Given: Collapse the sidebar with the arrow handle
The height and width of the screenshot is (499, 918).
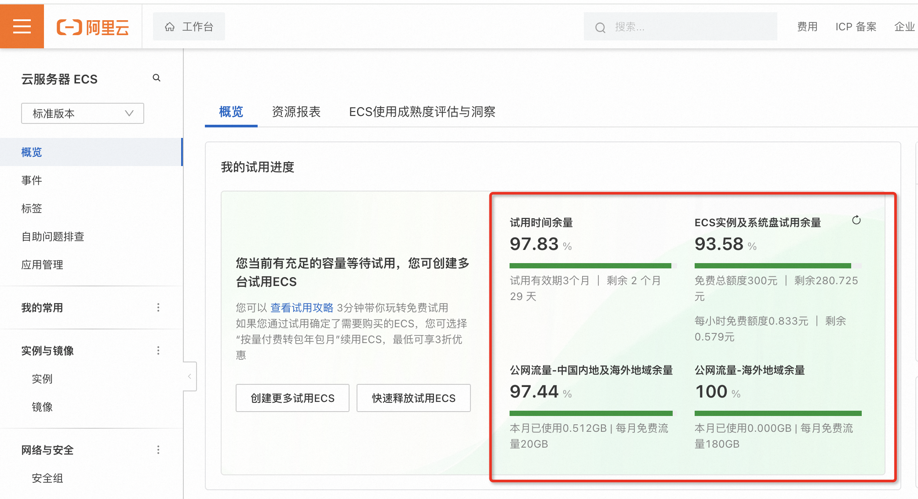Looking at the screenshot, I should pos(190,376).
